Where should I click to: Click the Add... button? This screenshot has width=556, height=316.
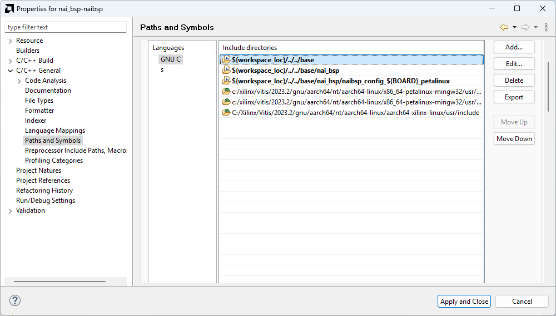tap(514, 47)
